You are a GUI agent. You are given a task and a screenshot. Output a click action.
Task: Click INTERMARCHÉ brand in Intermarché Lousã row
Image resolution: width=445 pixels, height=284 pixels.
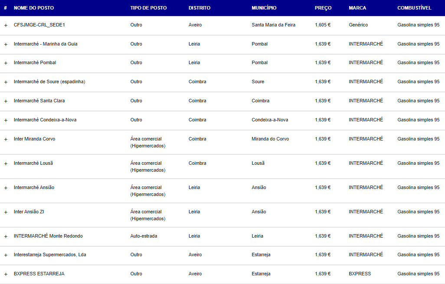366,163
